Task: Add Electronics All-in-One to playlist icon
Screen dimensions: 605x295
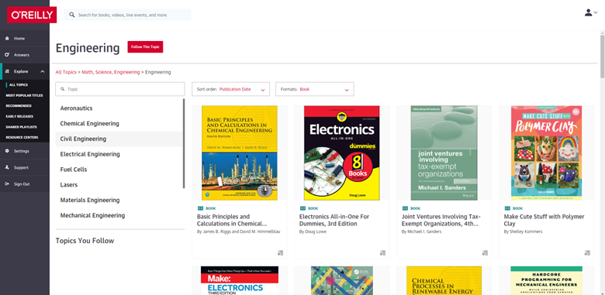Action: (382, 253)
